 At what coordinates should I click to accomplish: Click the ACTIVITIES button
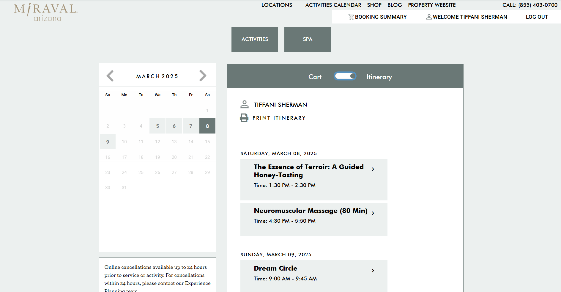pos(255,39)
